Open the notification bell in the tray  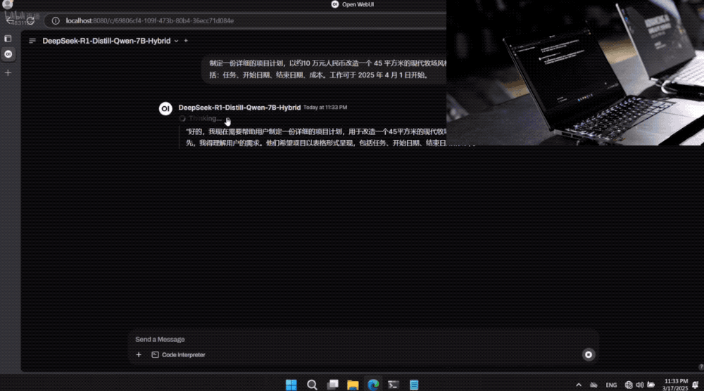696,385
